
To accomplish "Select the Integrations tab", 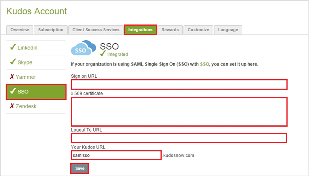I will [140, 30].
